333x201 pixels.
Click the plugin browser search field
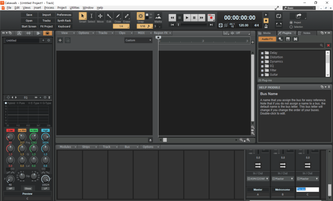291,46
